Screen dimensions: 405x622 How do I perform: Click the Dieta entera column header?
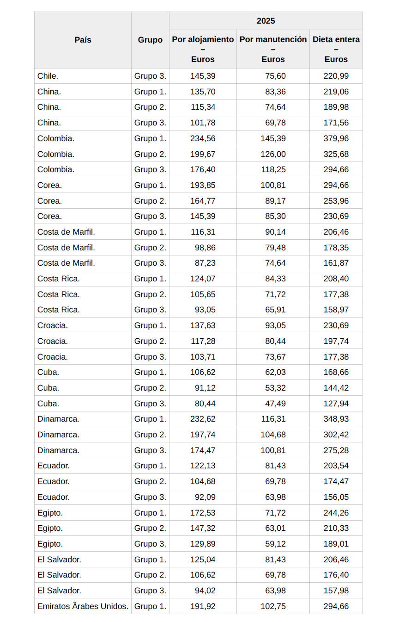click(x=336, y=49)
